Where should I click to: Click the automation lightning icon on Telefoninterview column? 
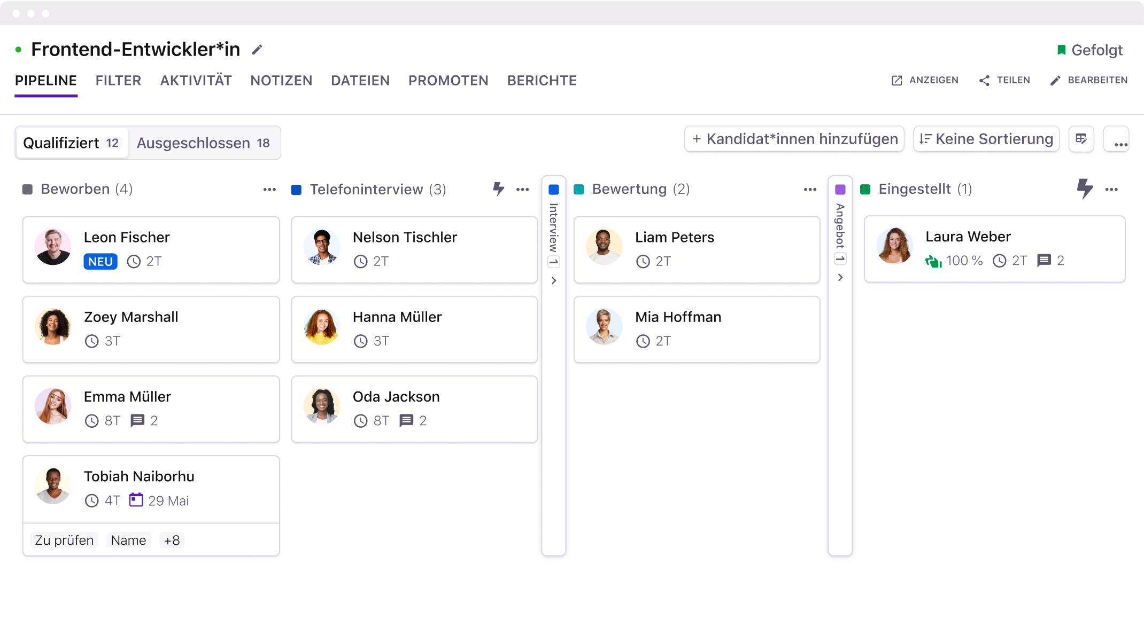click(x=498, y=189)
